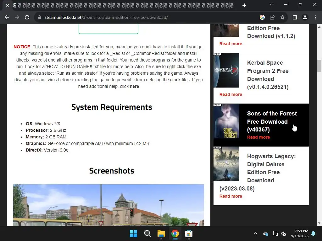Bookmark this page with star icon
This screenshot has width=322, height=241.
[x=282, y=18]
